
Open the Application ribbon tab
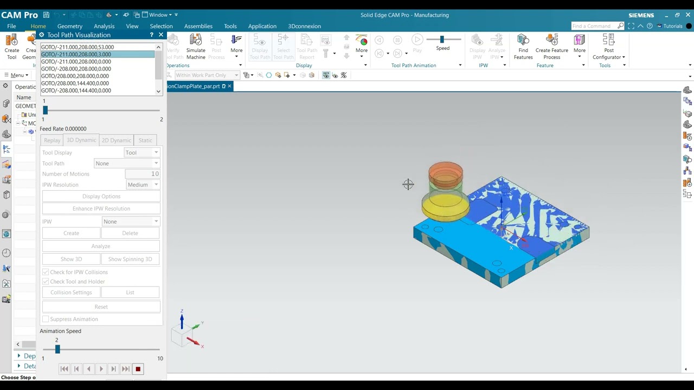point(262,26)
